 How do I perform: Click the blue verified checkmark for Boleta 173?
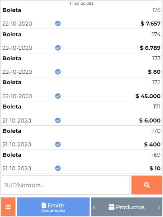tap(58, 72)
